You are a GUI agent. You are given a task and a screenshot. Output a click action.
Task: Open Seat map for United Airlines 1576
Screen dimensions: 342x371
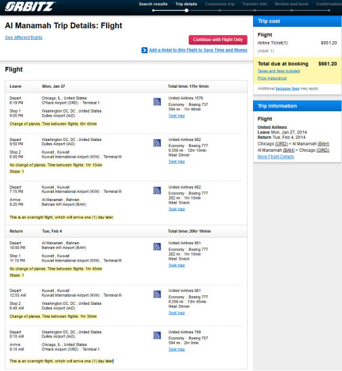(177, 116)
